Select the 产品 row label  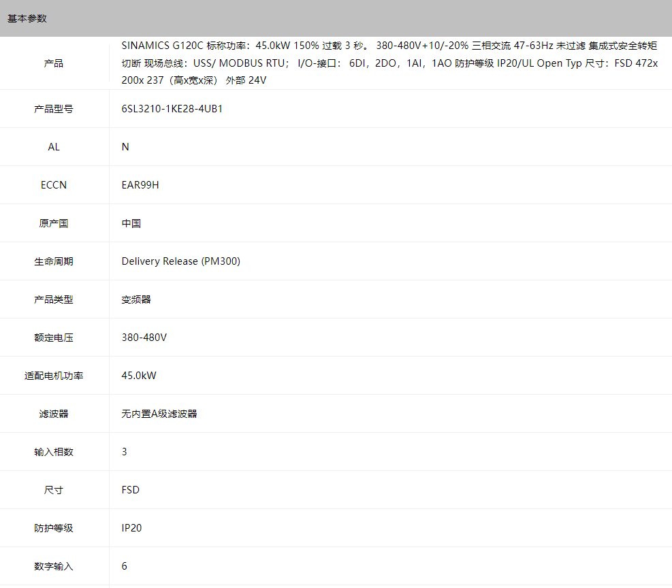tap(54, 63)
